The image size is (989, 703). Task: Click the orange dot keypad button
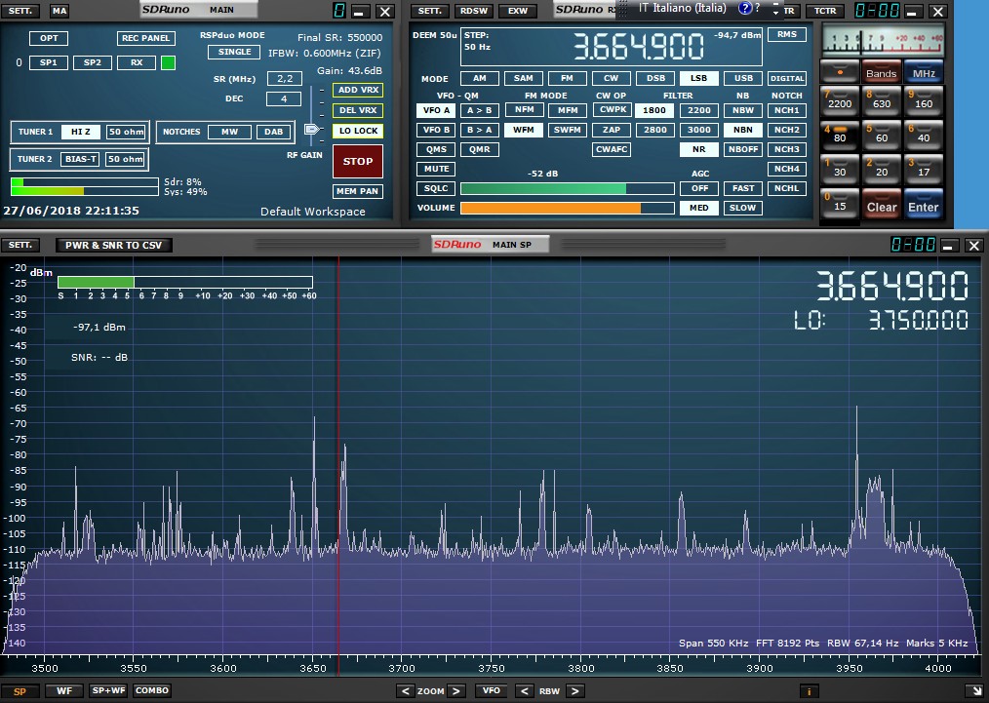click(x=840, y=72)
